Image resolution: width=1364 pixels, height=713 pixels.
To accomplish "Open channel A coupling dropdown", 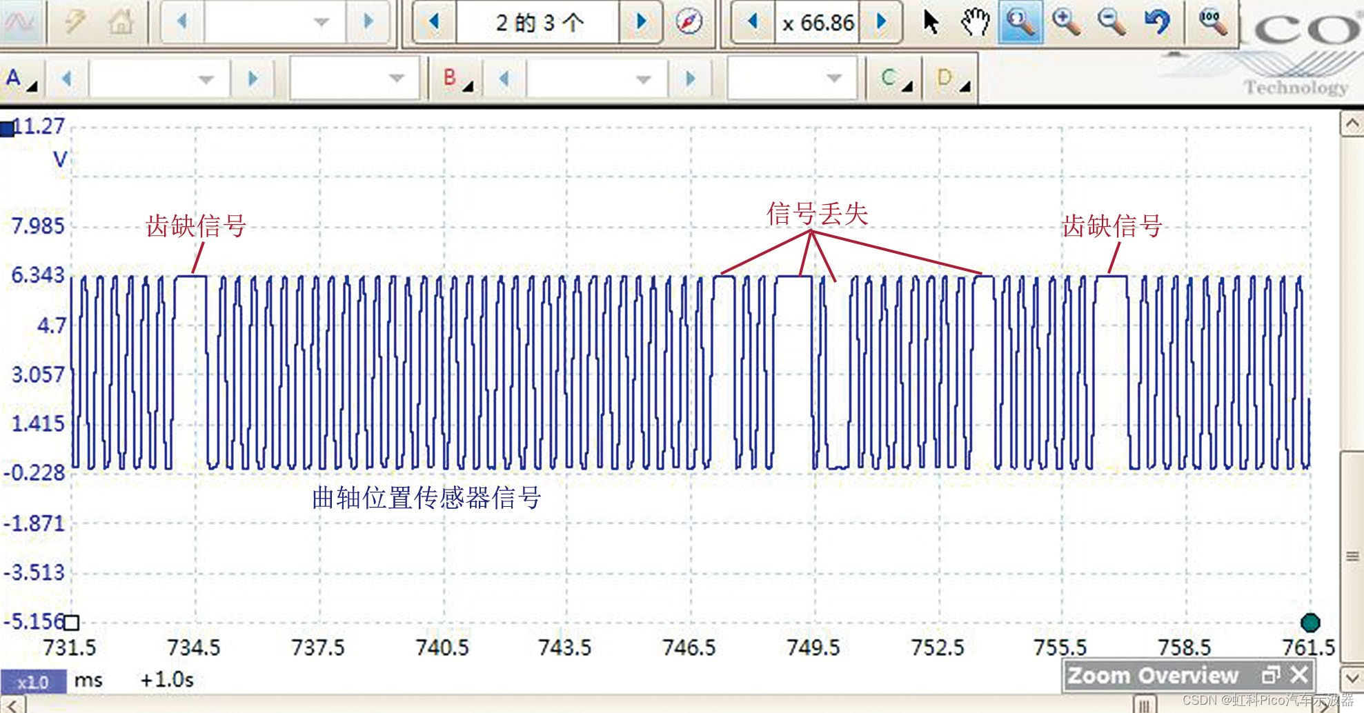I will 355,79.
